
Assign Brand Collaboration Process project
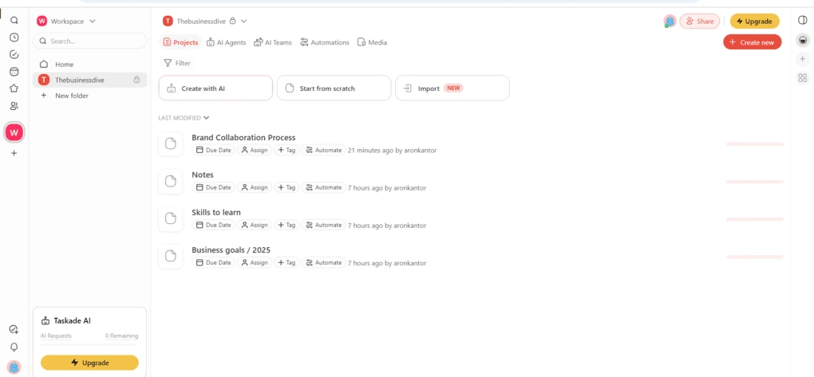coord(255,150)
